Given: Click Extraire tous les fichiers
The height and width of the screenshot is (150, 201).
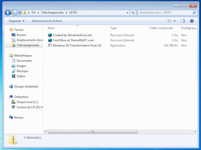Looking at the screenshot, I should click(x=47, y=21).
